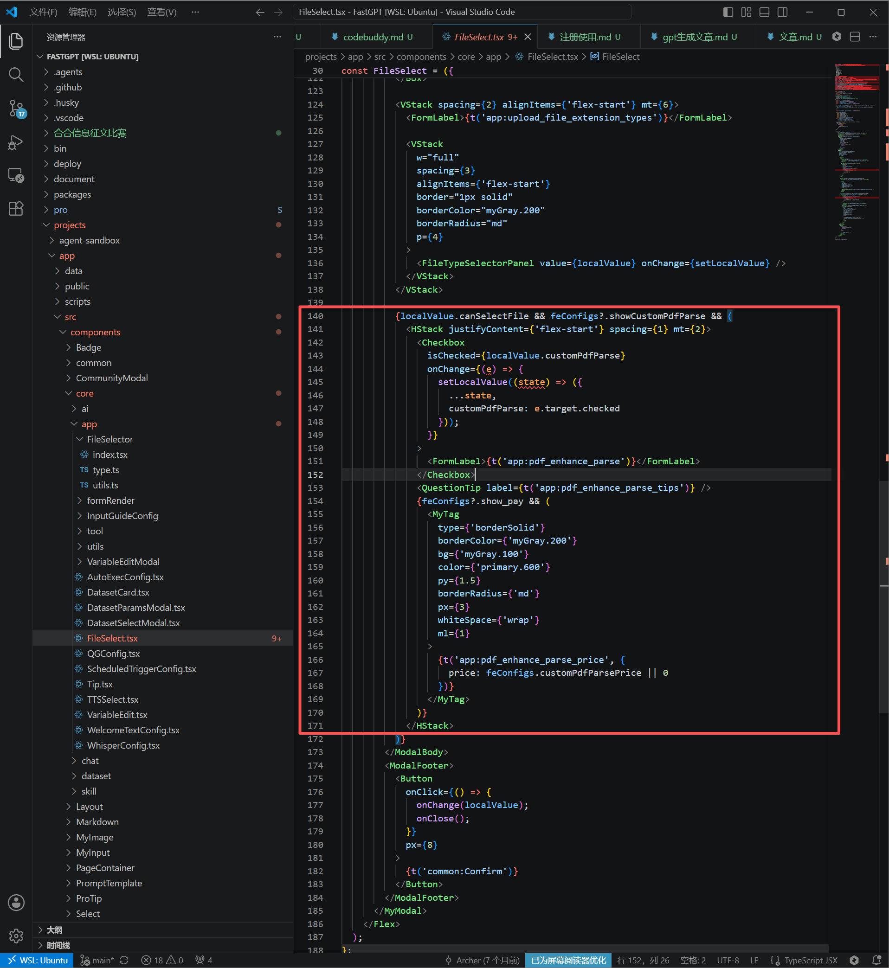Open the Accounts icon in activity bar
This screenshot has height=968, width=889.
pyautogui.click(x=16, y=903)
